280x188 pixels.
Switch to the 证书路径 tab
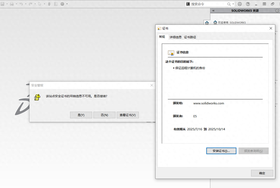tap(190, 37)
